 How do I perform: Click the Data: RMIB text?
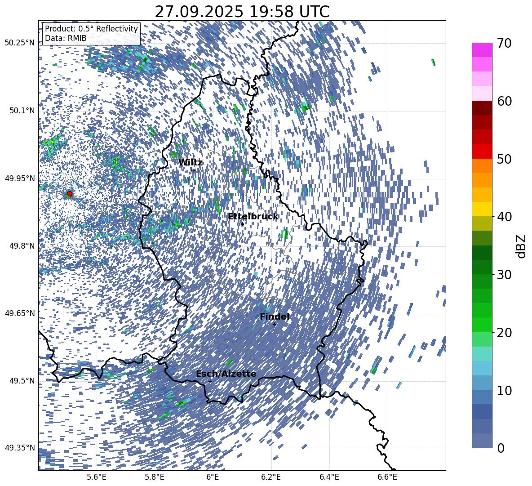tap(66, 38)
